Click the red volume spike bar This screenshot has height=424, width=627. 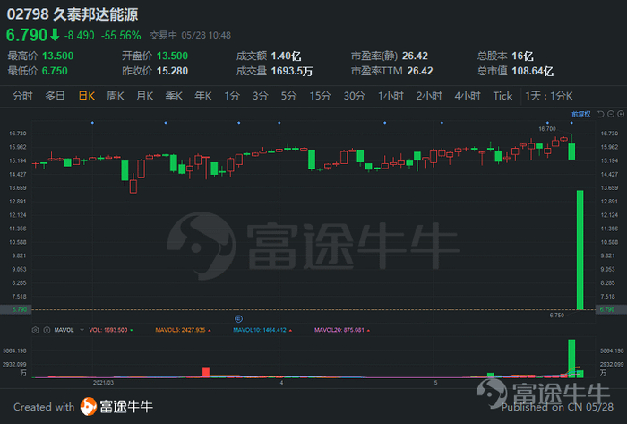206,372
